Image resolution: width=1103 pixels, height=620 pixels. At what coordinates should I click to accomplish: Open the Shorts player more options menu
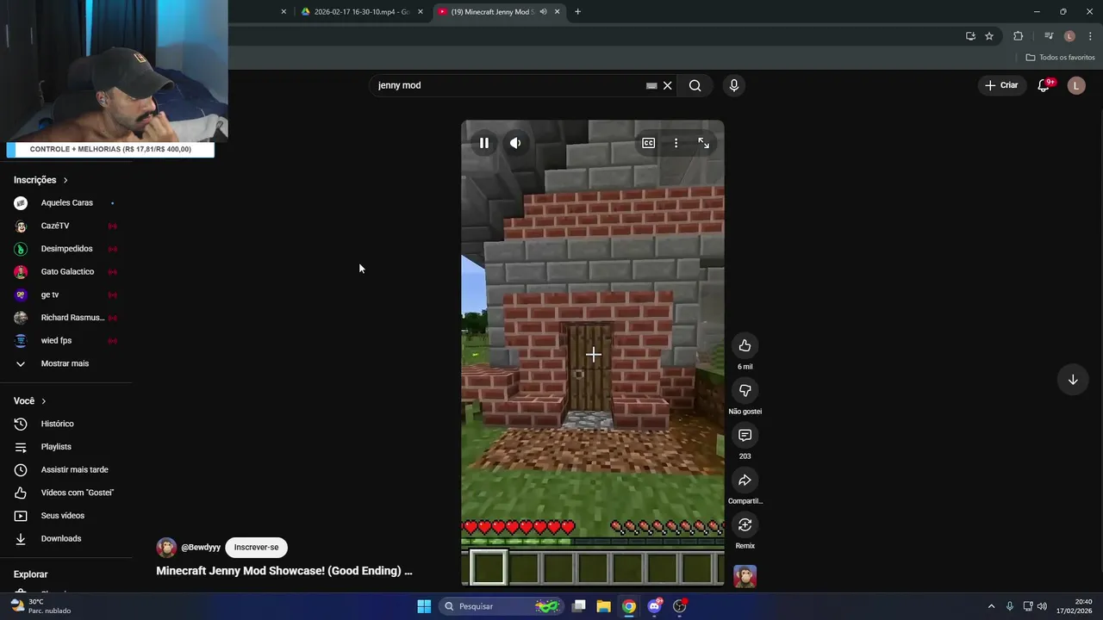coord(676,143)
